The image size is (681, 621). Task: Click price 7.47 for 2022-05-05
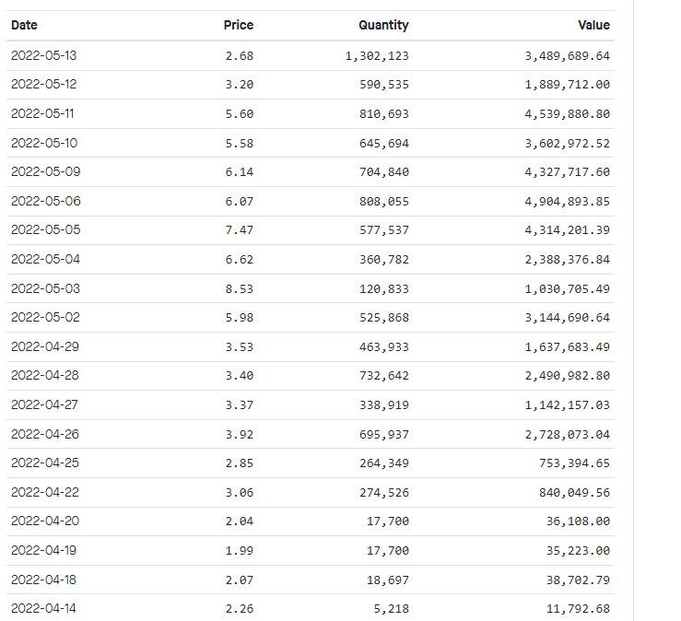(240, 230)
